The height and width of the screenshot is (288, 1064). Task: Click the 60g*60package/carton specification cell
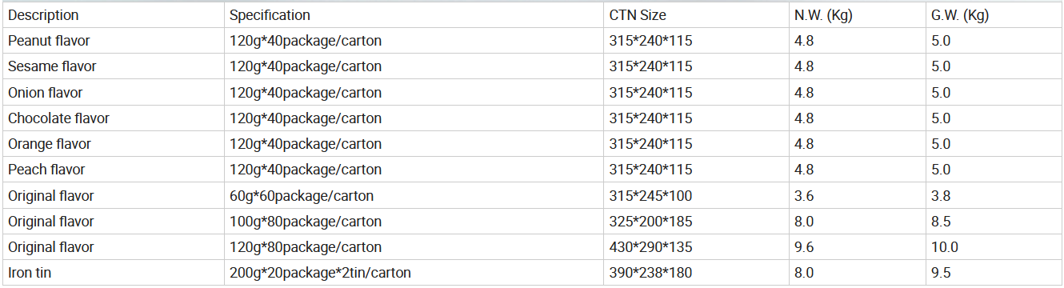(x=414, y=196)
